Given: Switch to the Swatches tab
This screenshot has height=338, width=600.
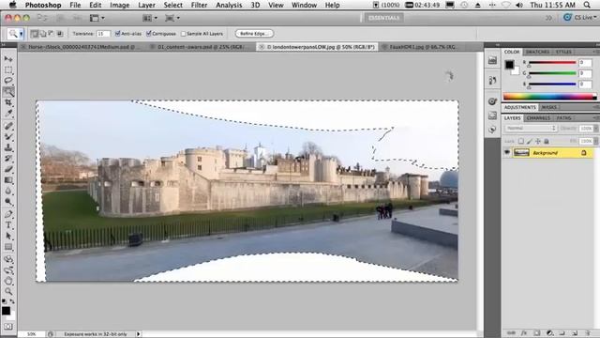Looking at the screenshot, I should pos(537,52).
